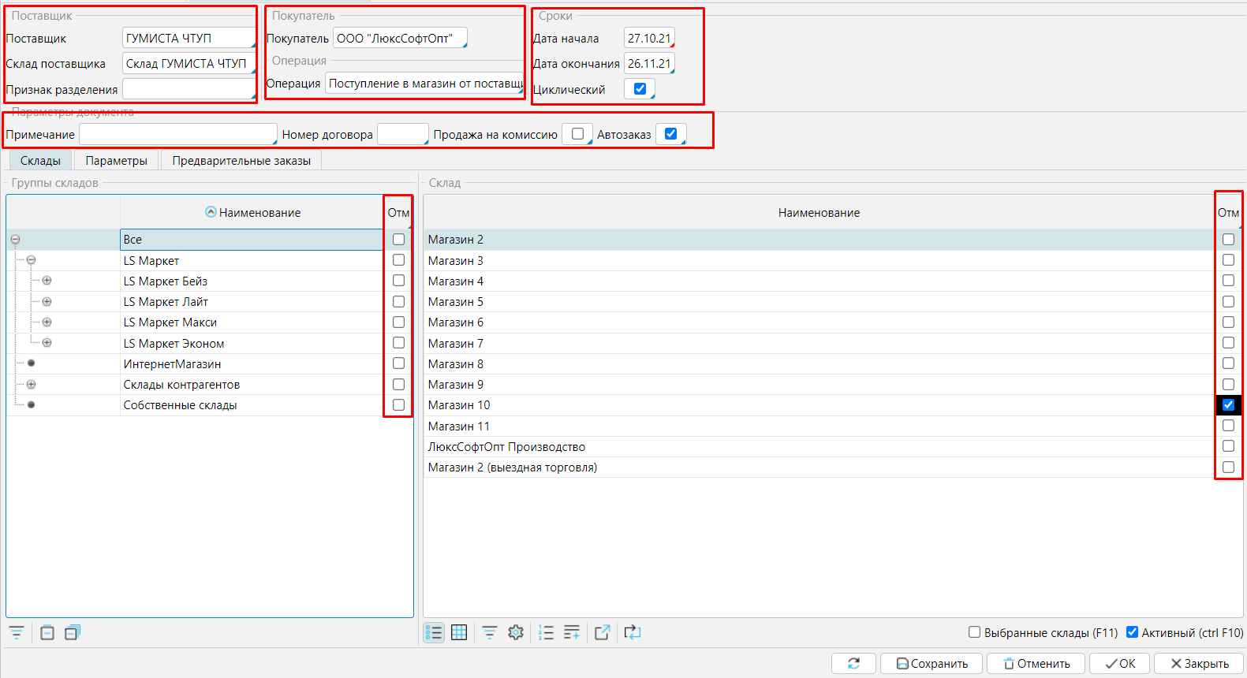Uncheck the Магазин 10 checkbox
Screen dimensions: 1247x678
[1228, 405]
